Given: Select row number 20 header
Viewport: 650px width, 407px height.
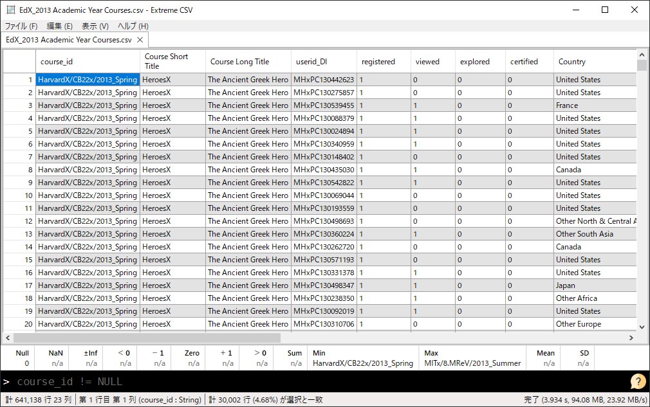Looking at the screenshot, I should click(x=19, y=324).
